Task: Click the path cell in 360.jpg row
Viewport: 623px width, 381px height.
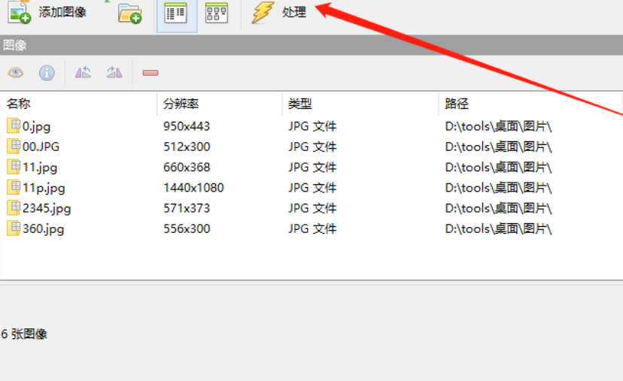Action: click(498, 229)
